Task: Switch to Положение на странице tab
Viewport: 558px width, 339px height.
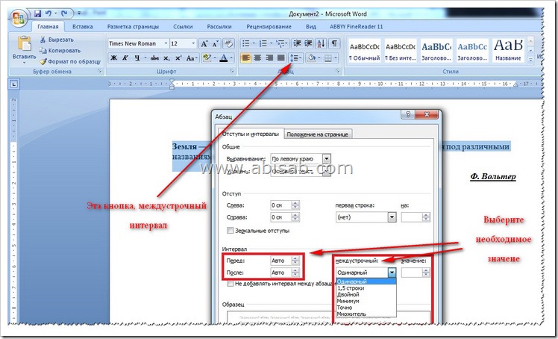Action: tap(318, 134)
